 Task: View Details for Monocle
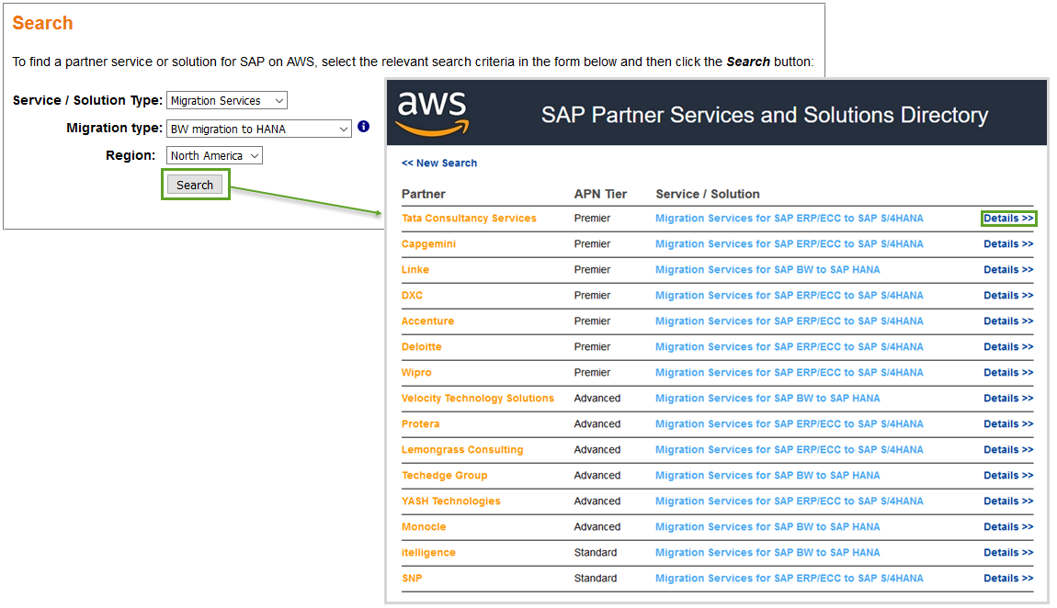tap(1008, 526)
